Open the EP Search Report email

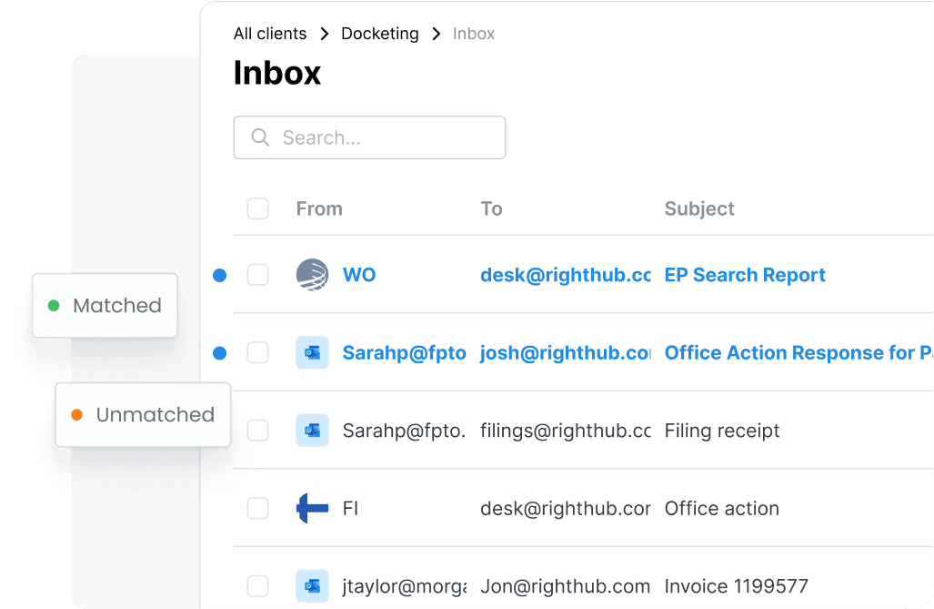[745, 275]
